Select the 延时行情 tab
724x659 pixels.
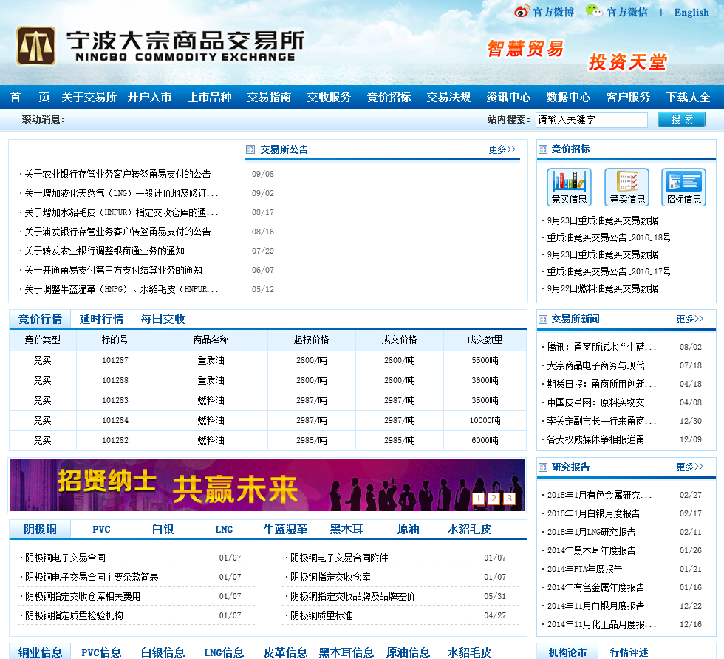click(101, 319)
